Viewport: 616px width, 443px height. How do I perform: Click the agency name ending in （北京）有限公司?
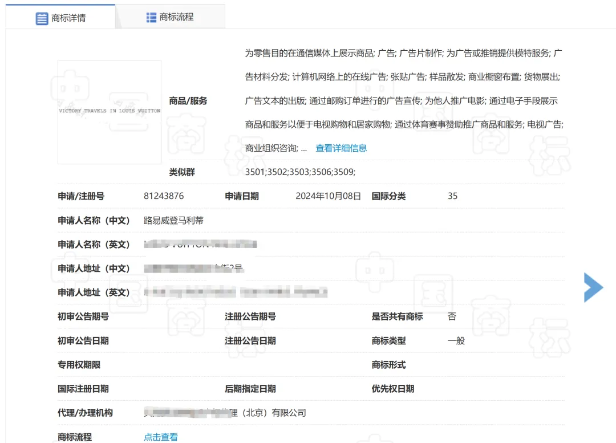coord(225,412)
